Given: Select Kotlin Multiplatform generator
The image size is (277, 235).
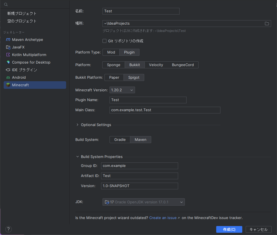Looking at the screenshot, I should (35, 55).
